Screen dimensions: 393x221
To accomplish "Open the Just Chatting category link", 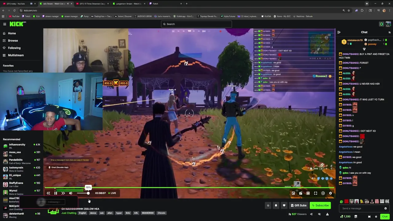I will coord(69,213).
